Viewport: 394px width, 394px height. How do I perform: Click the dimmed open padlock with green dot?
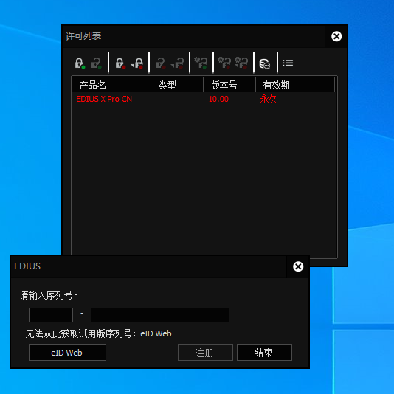tap(96, 63)
